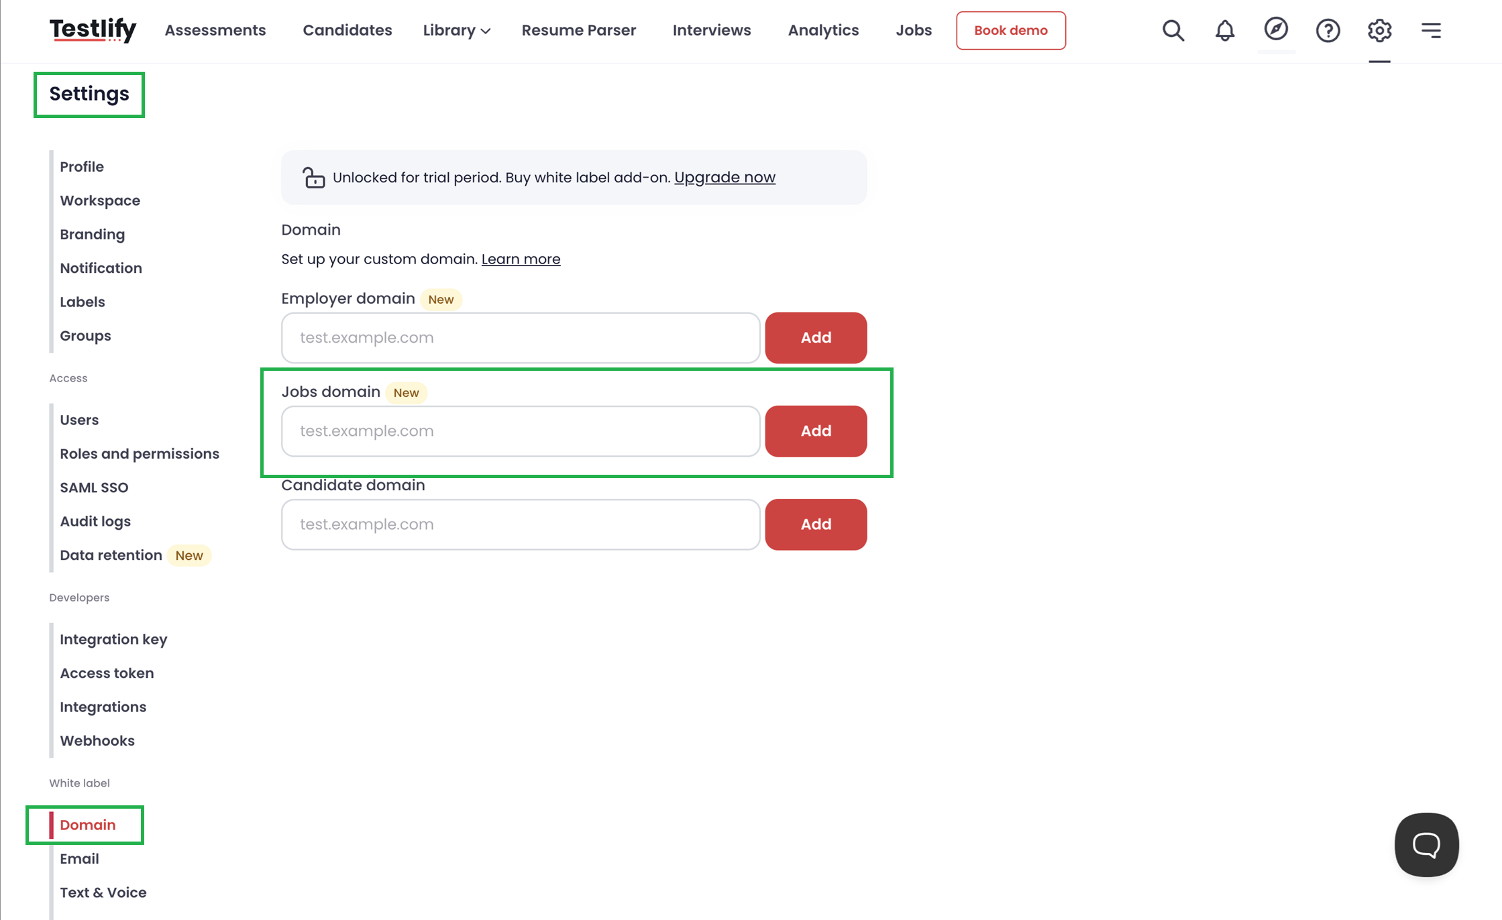Navigate to Webhooks settings
This screenshot has width=1502, height=920.
[x=97, y=741]
